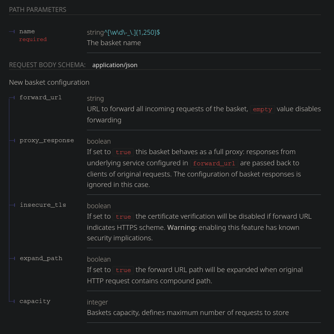Click the 'true' code in expand_path description
Screen dimensions: 334x334
click(123, 270)
